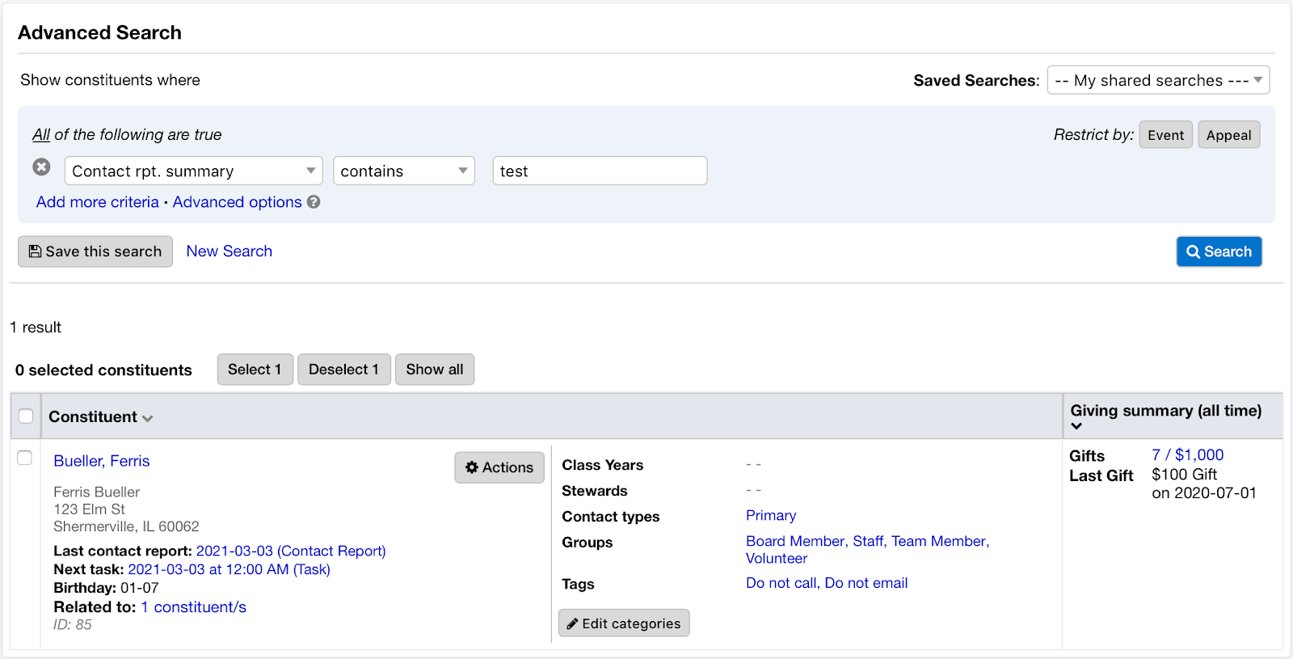1293x659 pixels.
Task: Start a New Search
Action: click(230, 251)
